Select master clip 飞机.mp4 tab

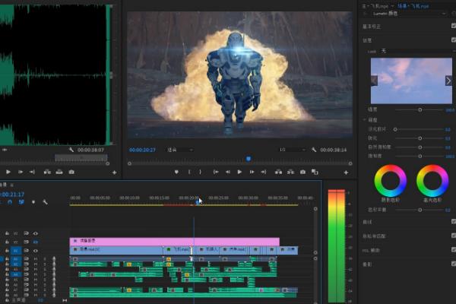click(375, 6)
